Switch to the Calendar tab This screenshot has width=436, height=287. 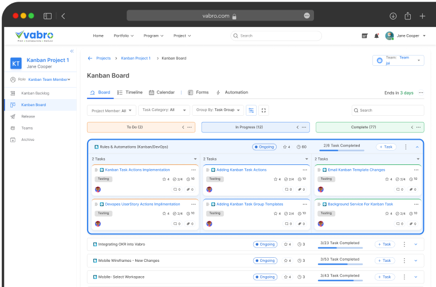(162, 92)
